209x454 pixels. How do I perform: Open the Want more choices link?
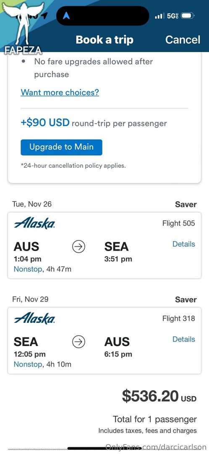(60, 92)
